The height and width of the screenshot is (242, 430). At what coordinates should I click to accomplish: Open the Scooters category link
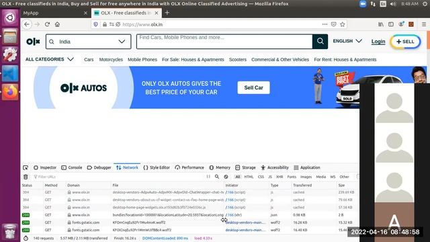pos(238,60)
